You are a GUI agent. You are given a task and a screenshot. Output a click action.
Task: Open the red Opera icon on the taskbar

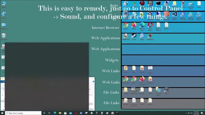coord(76,113)
